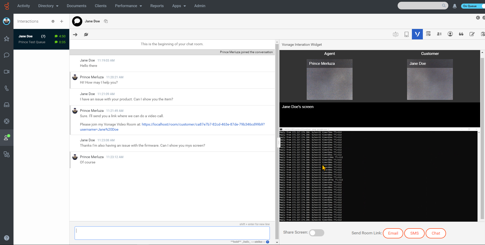Send room link via SMS button
This screenshot has width=485, height=245.
pyautogui.click(x=414, y=233)
